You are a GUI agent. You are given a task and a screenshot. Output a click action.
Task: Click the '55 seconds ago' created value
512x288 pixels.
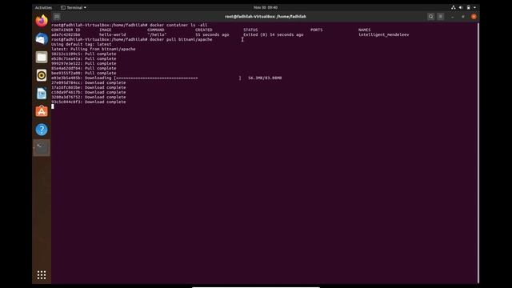click(x=212, y=34)
